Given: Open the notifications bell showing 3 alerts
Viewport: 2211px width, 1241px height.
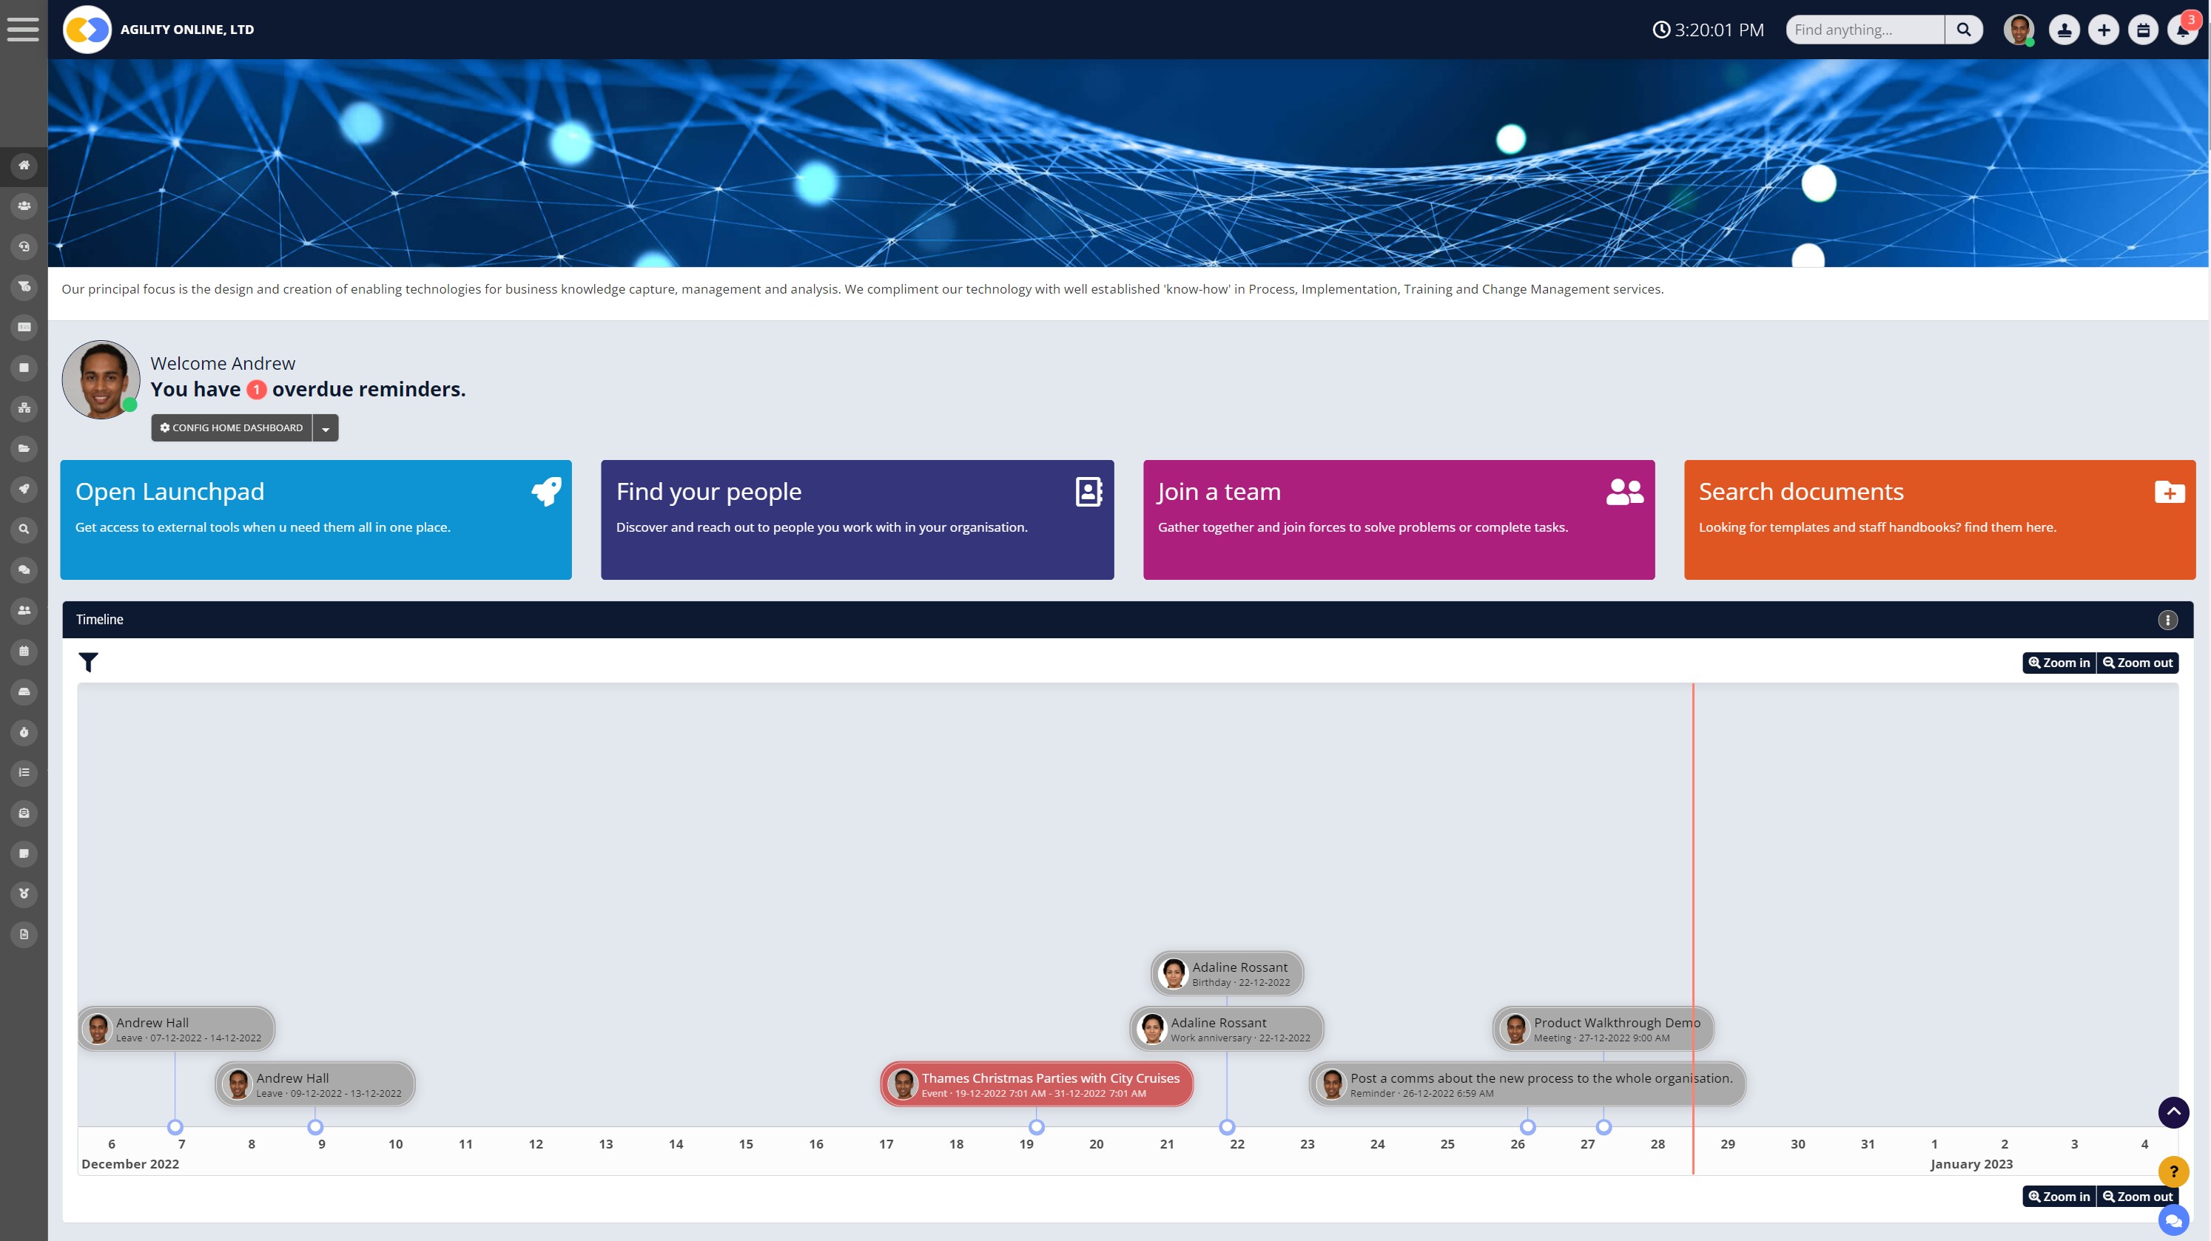Looking at the screenshot, I should (2184, 29).
